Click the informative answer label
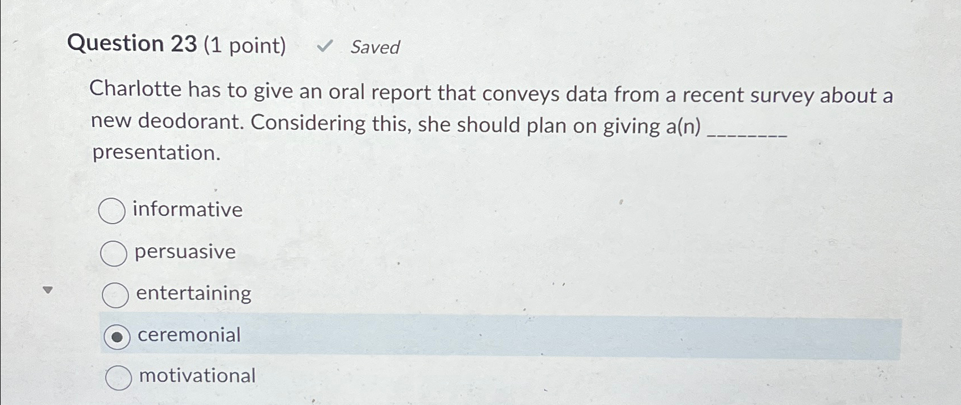This screenshot has height=405, width=961. 186,210
